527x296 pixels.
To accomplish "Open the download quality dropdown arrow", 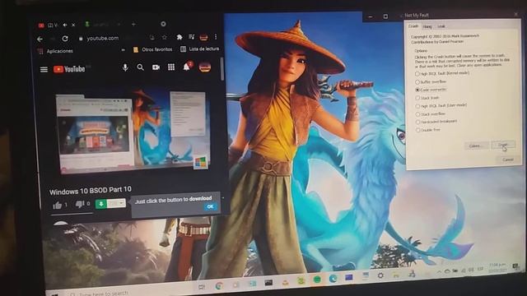I will [x=121, y=203].
